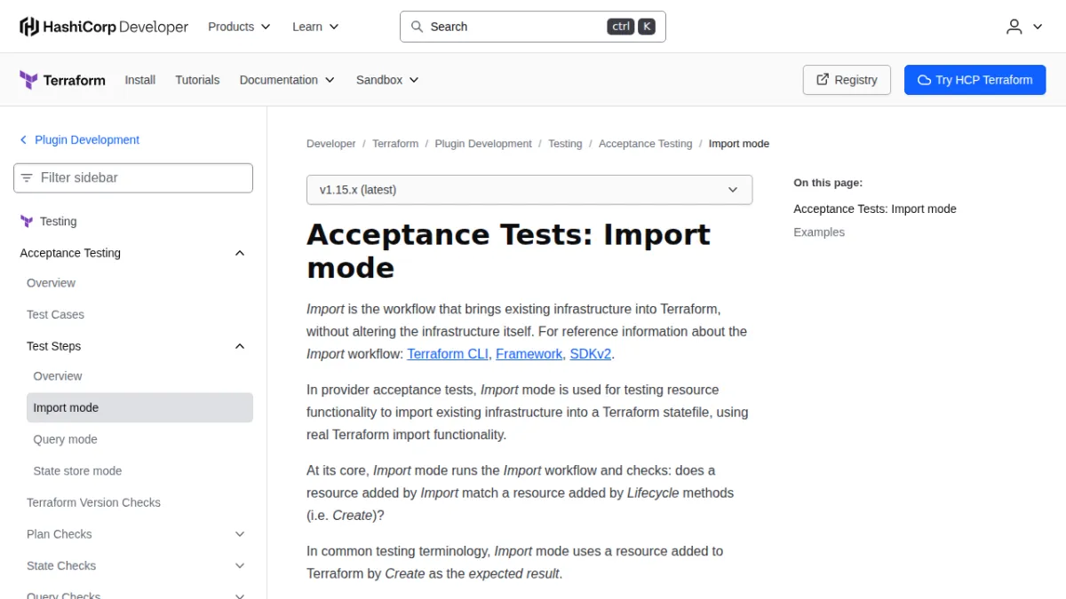1066x599 pixels.
Task: Click the external-link icon on Registry button
Action: (823, 80)
